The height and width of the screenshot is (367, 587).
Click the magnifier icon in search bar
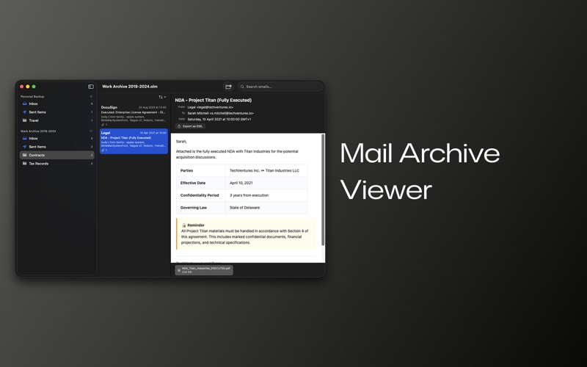(242, 87)
